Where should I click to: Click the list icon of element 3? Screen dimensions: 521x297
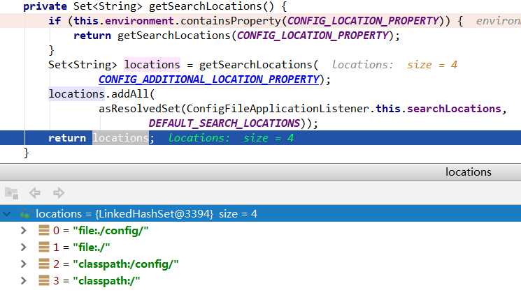pos(44,280)
